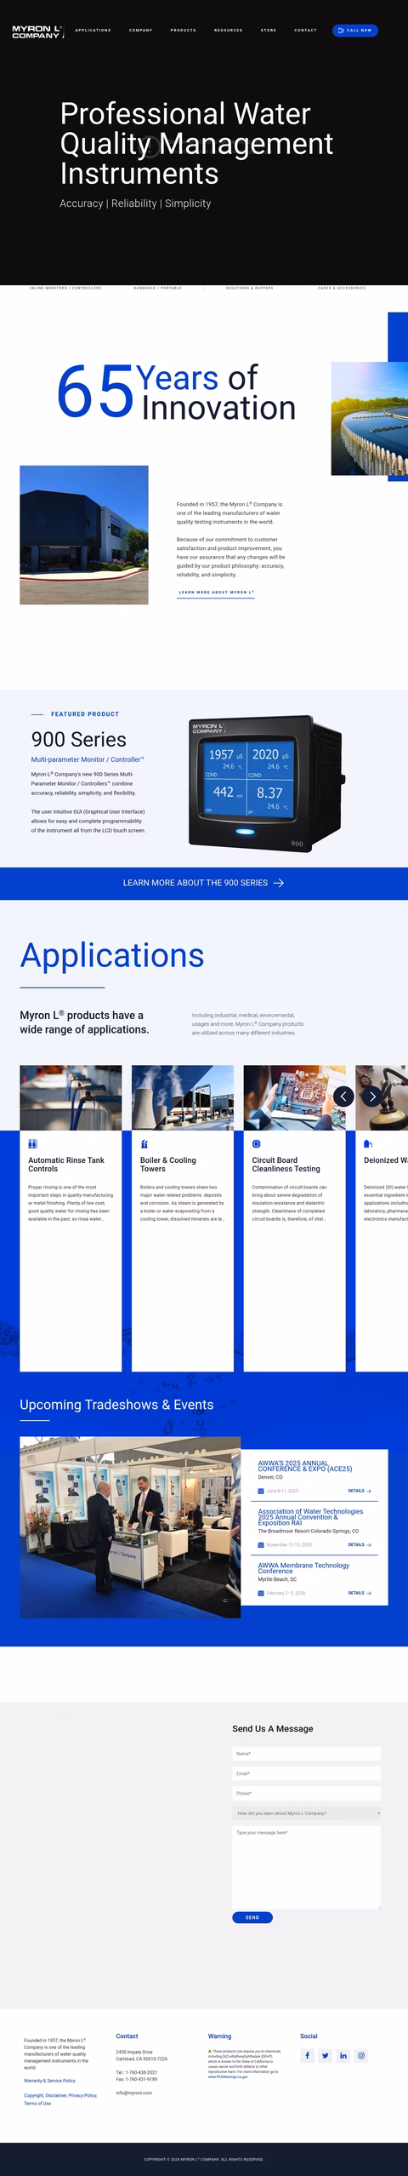The width and height of the screenshot is (408, 2176).
Task: Select Cases & Accessories category
Action: tap(342, 289)
